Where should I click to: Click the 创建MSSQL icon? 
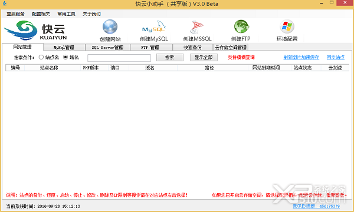click(196, 27)
